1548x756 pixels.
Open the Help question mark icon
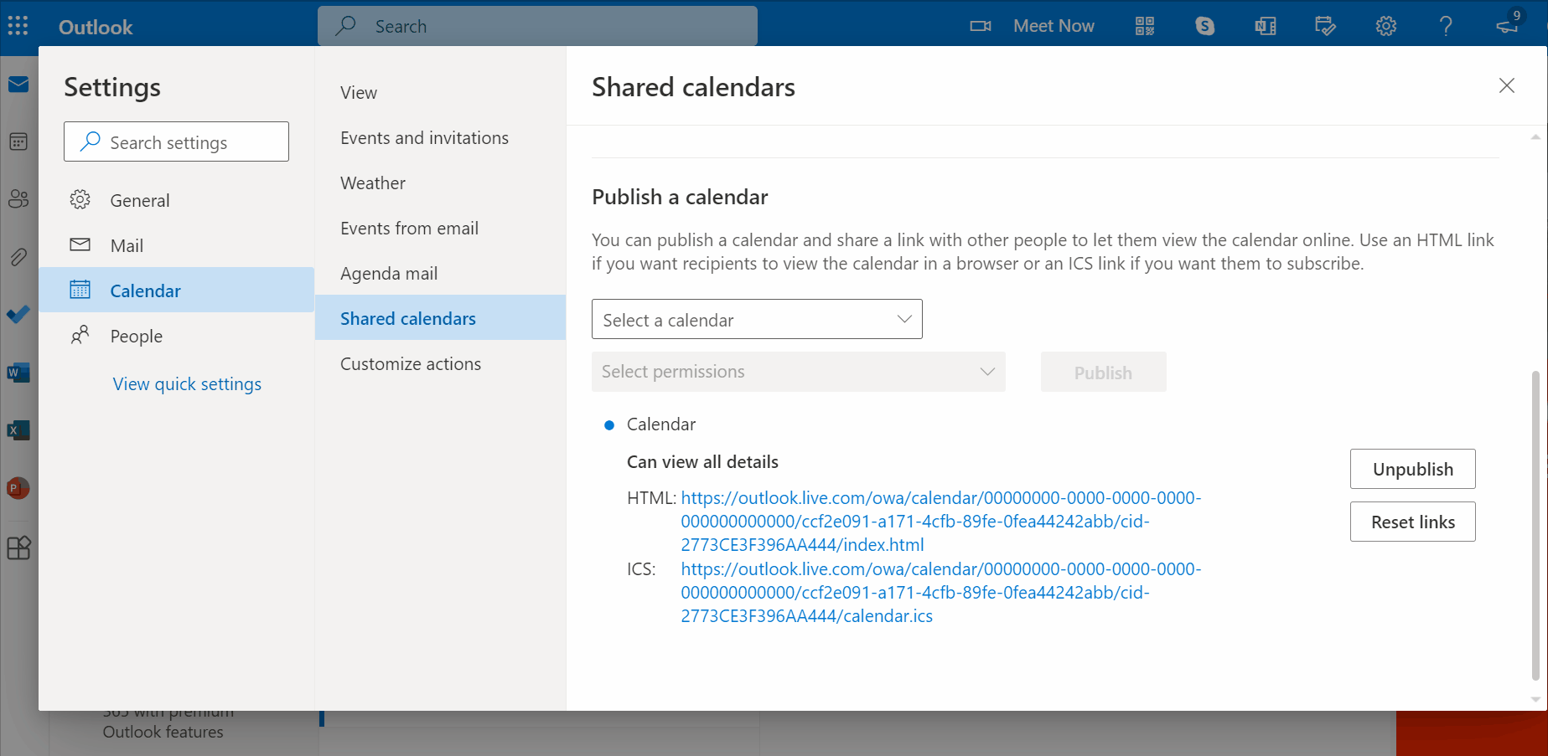1446,26
